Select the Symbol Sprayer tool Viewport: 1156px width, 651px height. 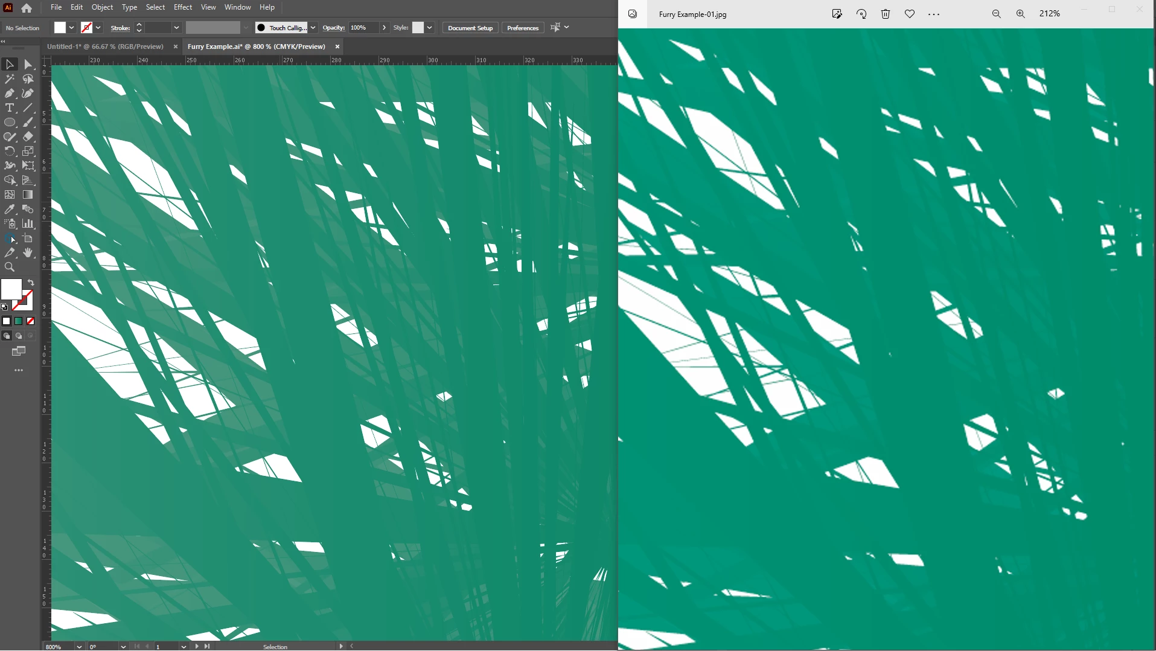click(x=10, y=224)
